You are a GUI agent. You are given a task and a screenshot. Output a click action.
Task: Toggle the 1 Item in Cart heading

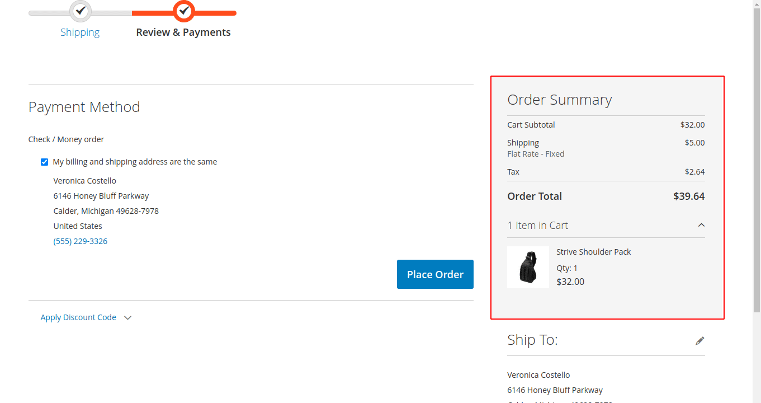[537, 226]
